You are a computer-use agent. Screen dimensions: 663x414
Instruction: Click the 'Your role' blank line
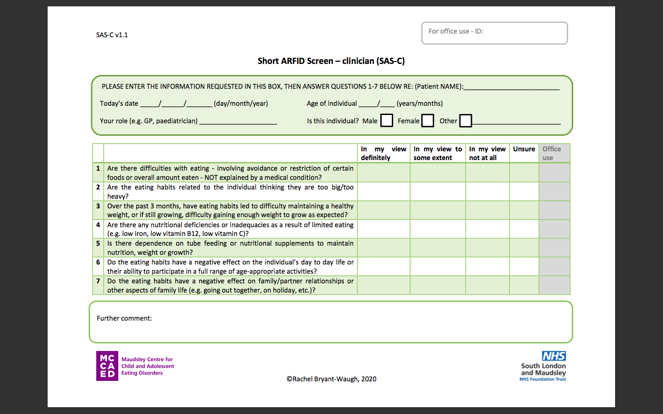(238, 122)
